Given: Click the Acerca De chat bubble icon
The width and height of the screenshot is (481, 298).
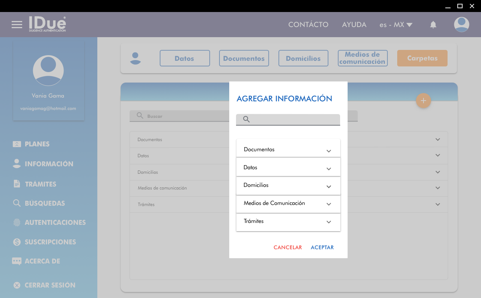Looking at the screenshot, I should click(17, 261).
